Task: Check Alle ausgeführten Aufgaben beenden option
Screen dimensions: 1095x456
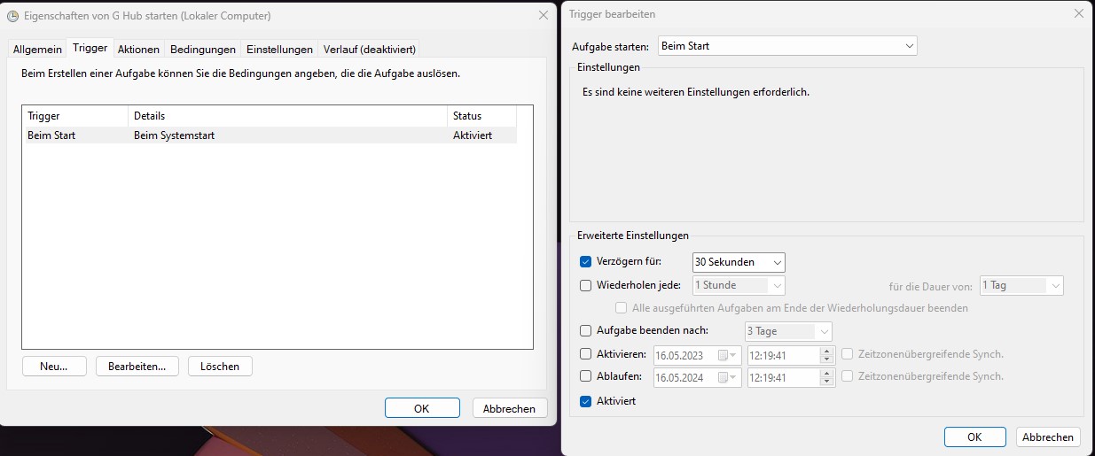Action: click(x=622, y=308)
